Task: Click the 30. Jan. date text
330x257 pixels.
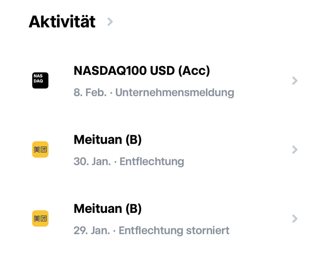Action: [92, 161]
